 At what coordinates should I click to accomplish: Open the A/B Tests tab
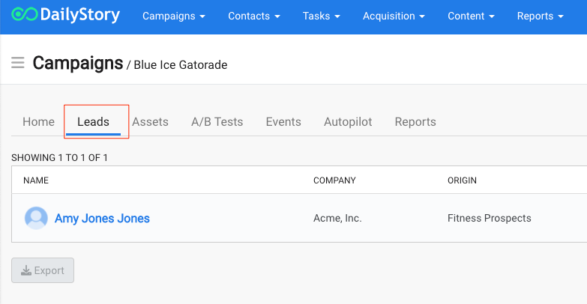[217, 122]
